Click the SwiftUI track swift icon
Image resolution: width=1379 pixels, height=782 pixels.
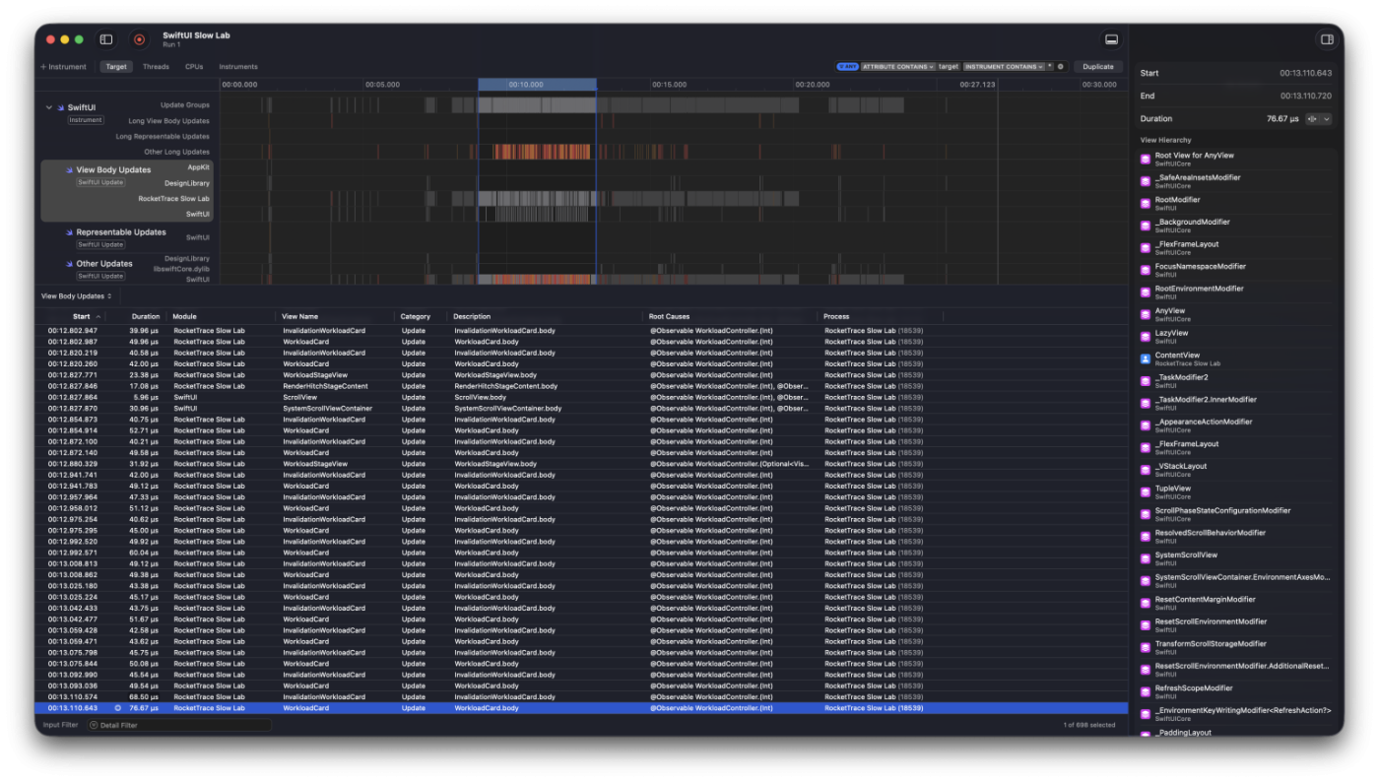61,107
